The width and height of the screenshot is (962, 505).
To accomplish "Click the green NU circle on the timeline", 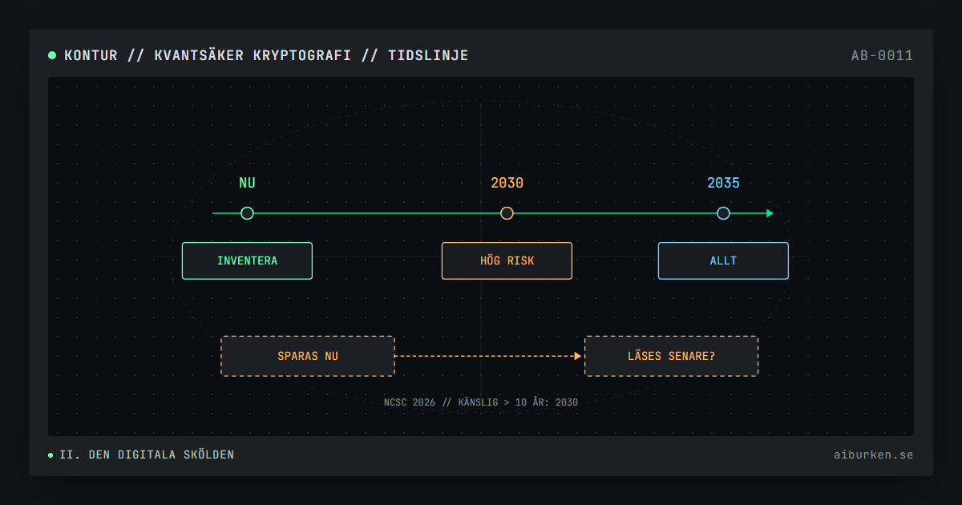I will (x=247, y=213).
